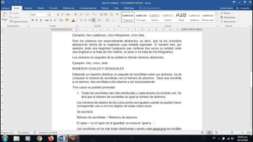253x142 pixels.
Task: Open Google Chrome from the taskbar
Action: [x=39, y=138]
